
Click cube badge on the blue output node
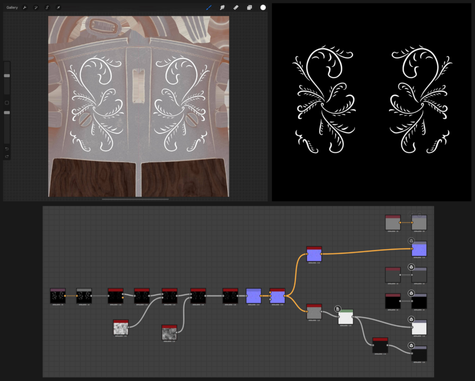[411, 241]
